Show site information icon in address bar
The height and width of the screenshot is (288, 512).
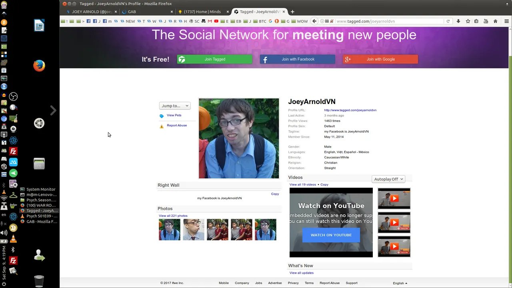[321, 21]
